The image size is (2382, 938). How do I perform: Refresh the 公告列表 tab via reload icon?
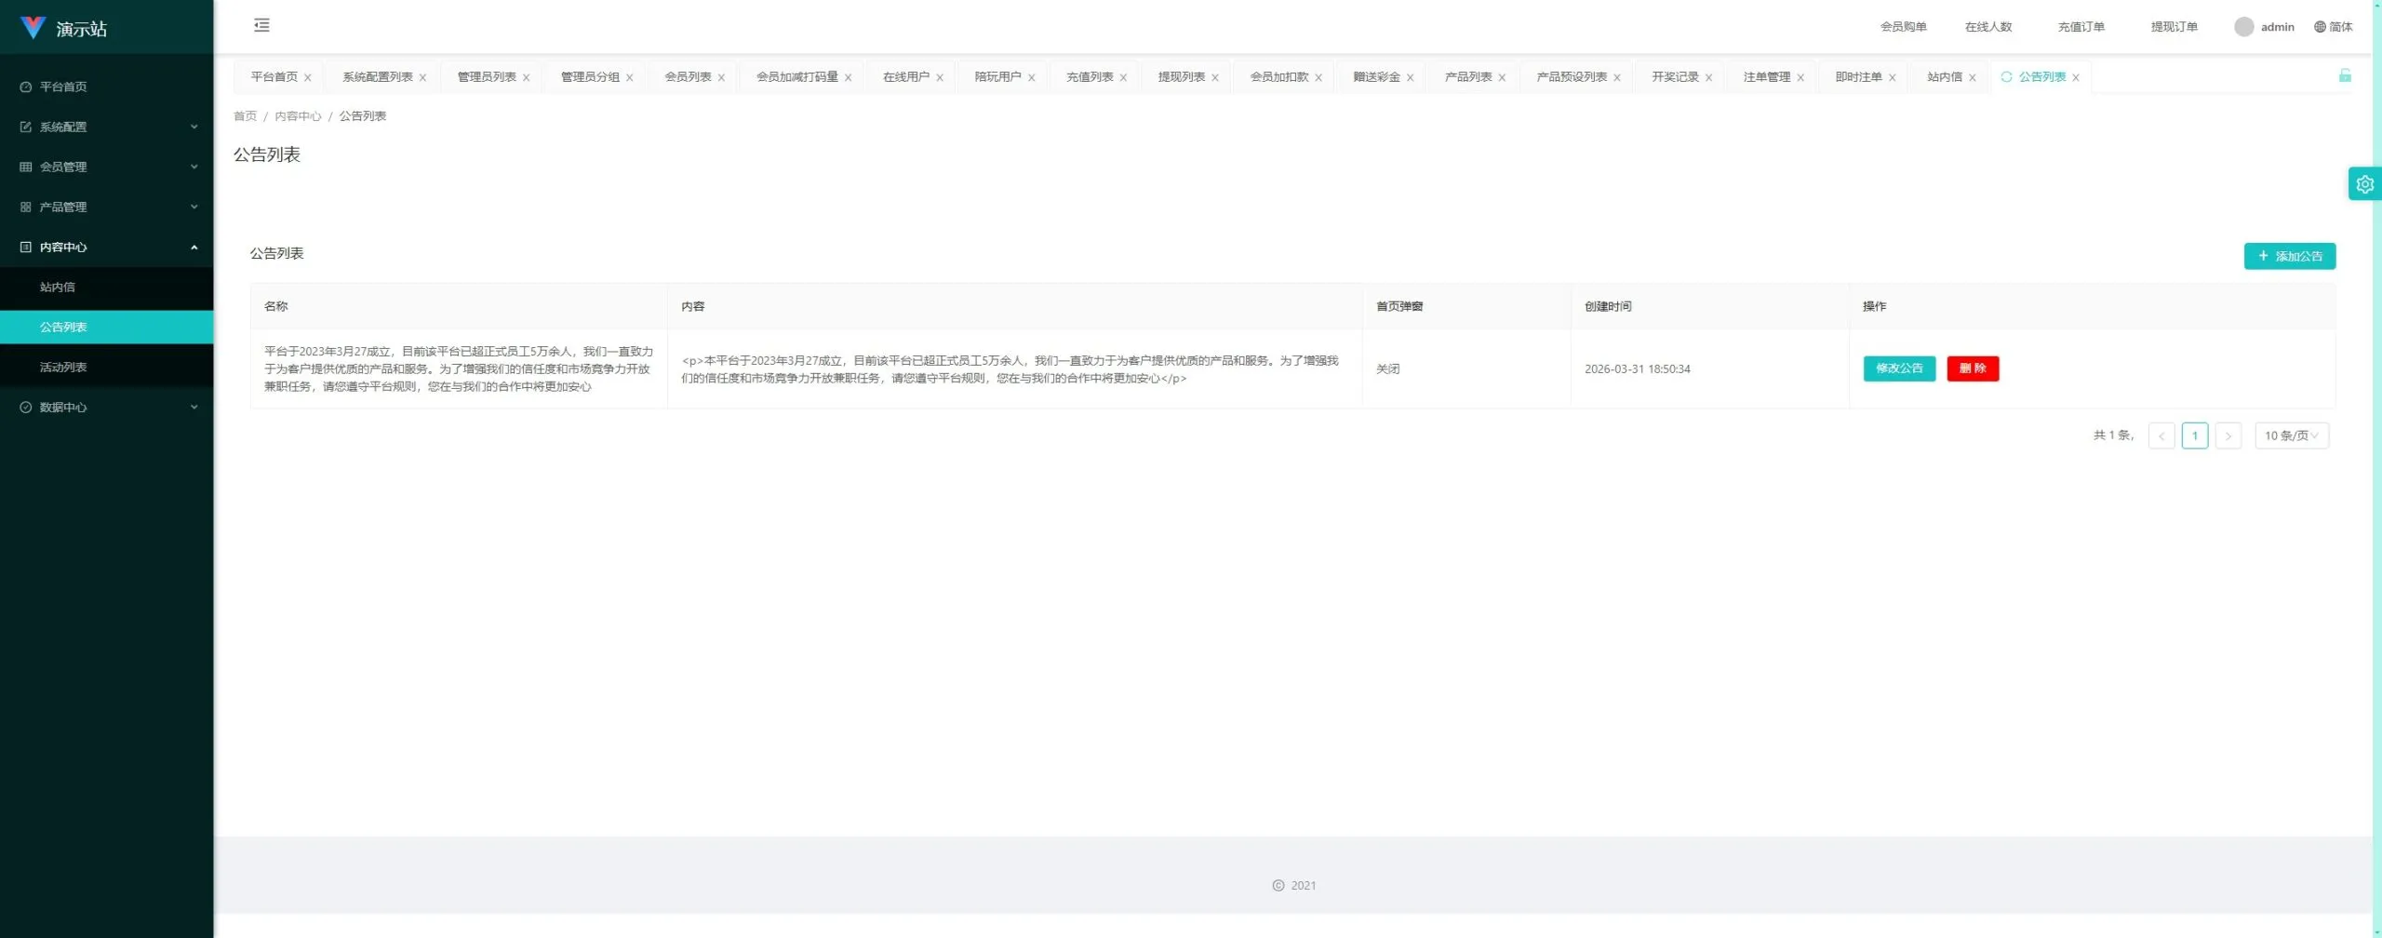(x=2006, y=77)
